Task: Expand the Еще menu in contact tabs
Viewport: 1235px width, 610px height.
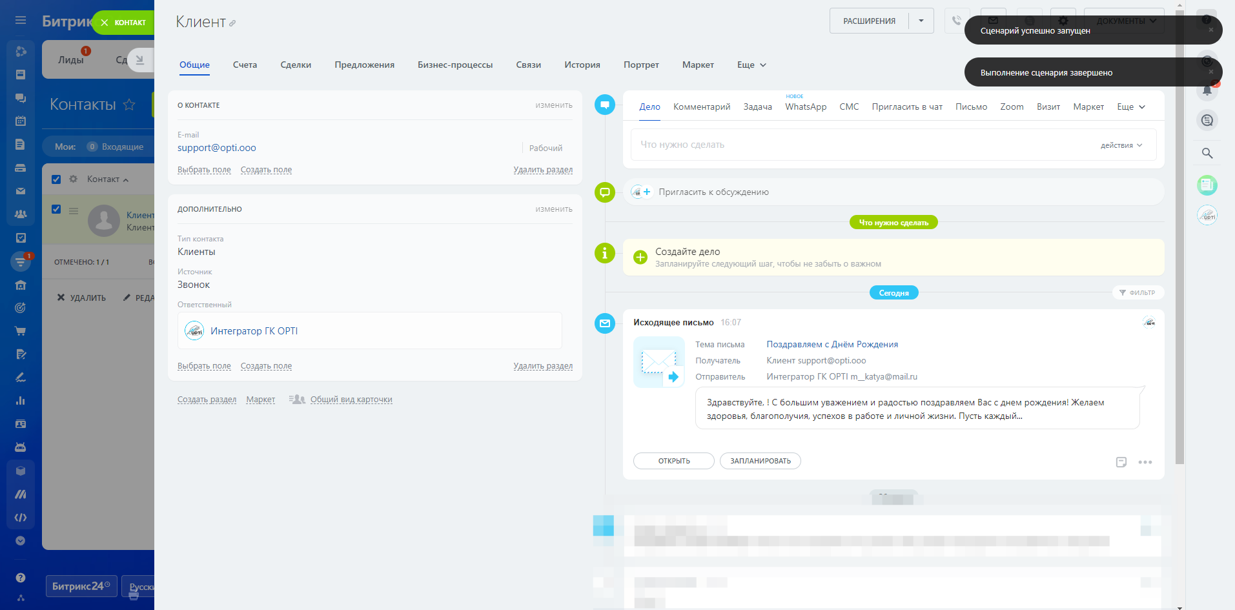Action: 751,65
